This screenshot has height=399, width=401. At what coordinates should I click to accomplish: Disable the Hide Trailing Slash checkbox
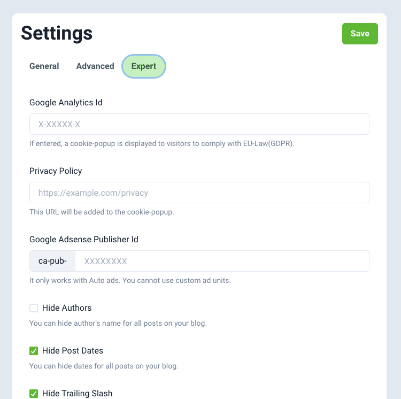(34, 394)
